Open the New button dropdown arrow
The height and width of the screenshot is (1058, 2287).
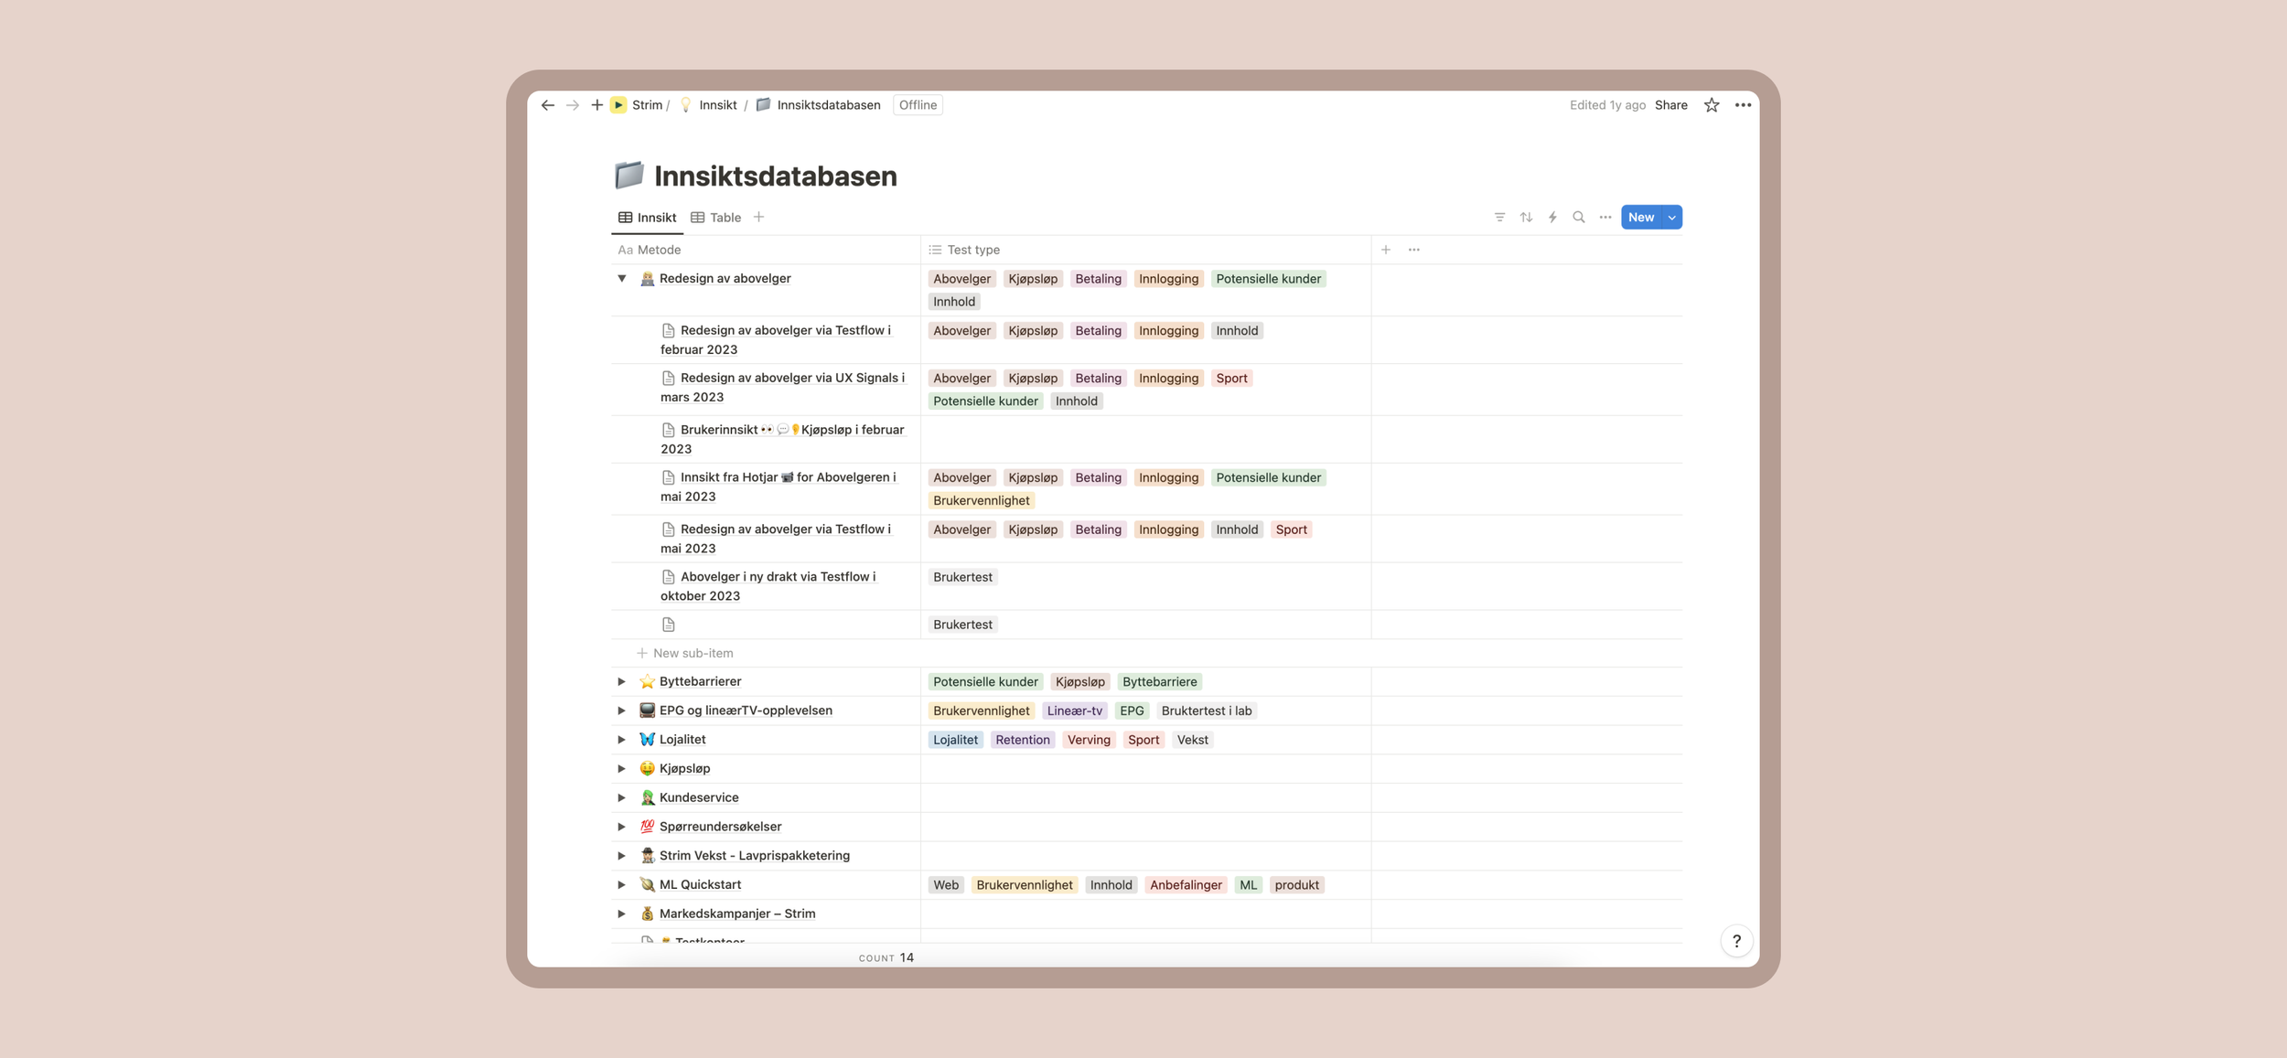click(1671, 218)
